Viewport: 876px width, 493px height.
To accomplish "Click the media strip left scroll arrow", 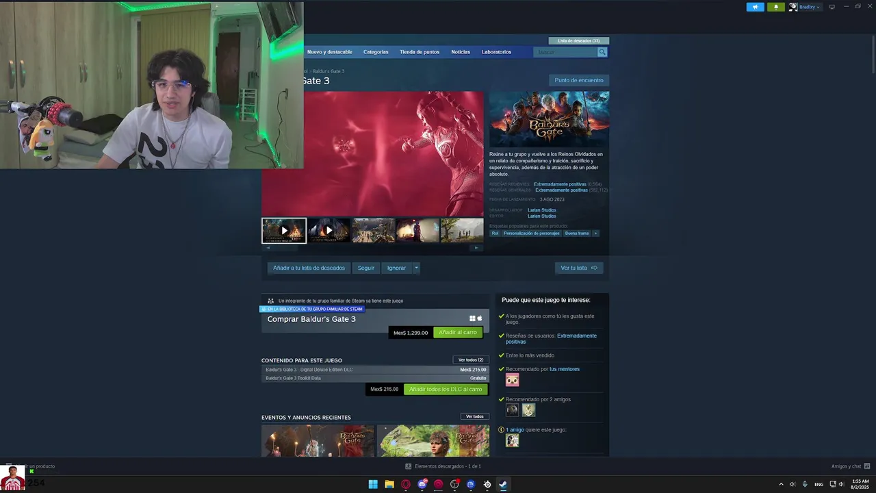I will (268, 248).
